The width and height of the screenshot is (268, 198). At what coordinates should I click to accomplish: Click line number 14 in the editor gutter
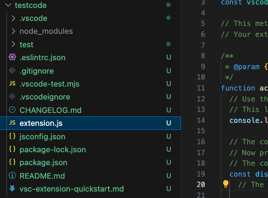coord(201,120)
